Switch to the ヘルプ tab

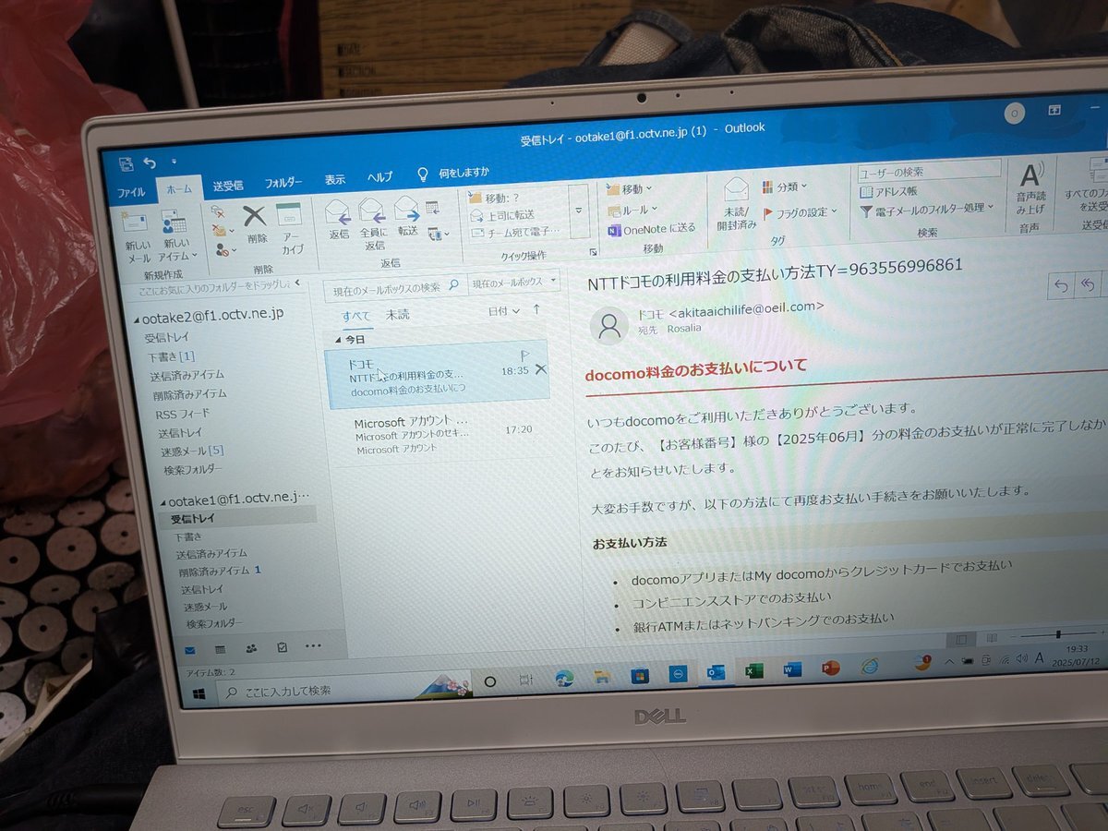click(x=379, y=177)
